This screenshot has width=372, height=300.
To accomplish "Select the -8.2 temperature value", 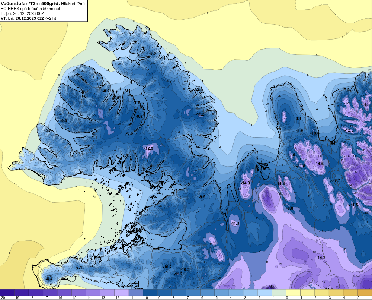I will coord(106,91).
